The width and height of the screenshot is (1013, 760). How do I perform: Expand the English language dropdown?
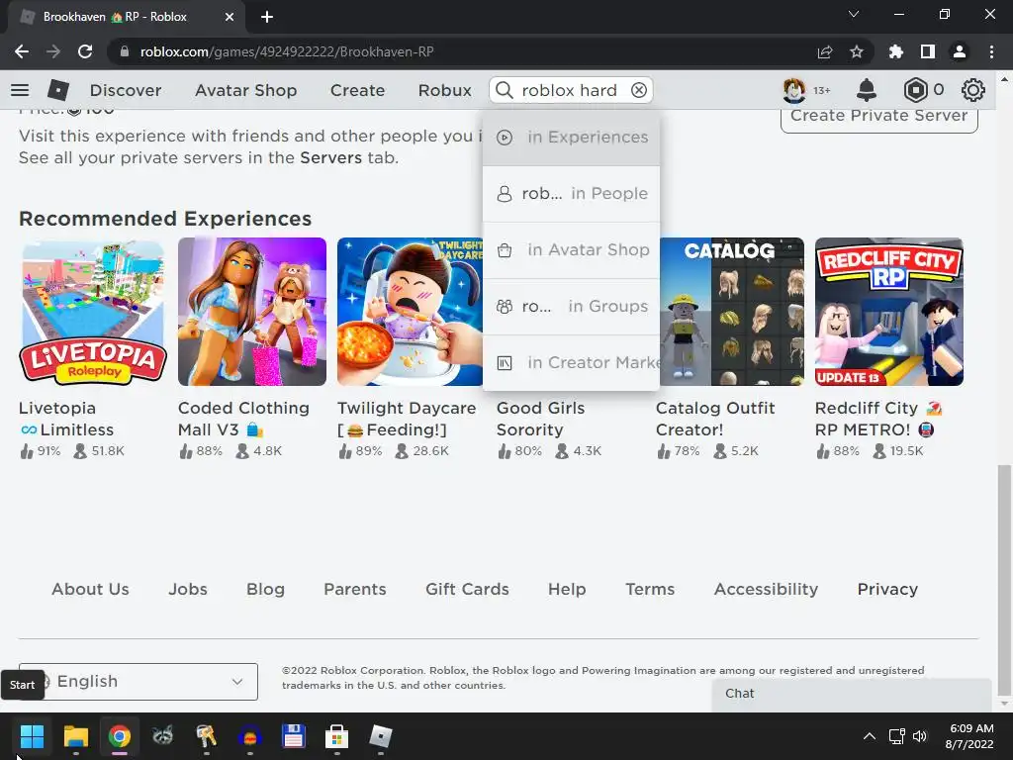tap(138, 682)
